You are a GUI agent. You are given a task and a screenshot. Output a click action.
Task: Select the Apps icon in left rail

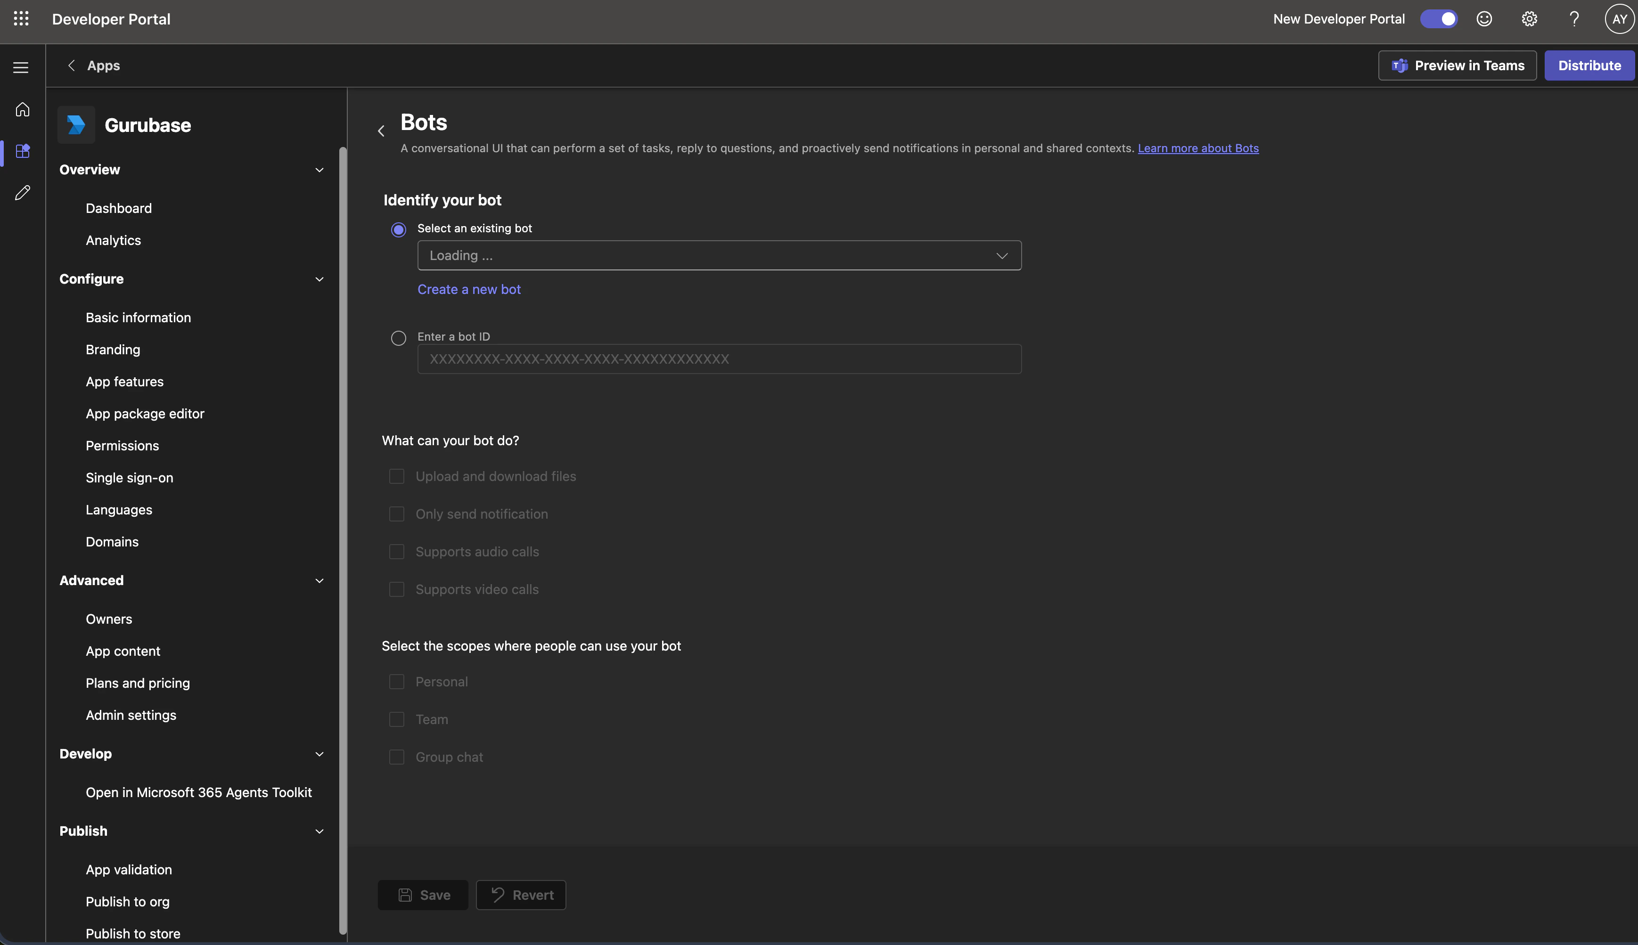[23, 151]
